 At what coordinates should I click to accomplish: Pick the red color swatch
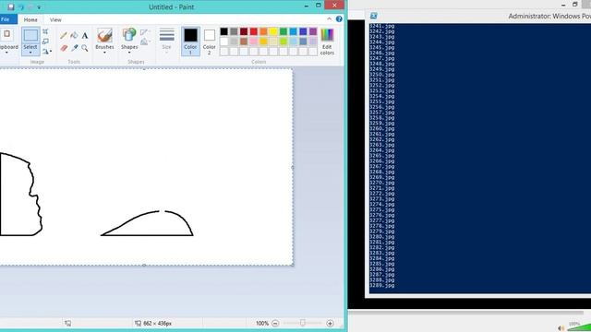coord(254,31)
